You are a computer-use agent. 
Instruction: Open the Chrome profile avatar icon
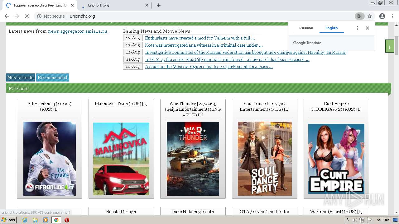point(382,16)
